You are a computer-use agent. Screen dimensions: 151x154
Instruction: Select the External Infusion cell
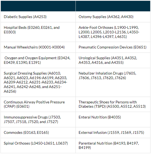(113, 132)
